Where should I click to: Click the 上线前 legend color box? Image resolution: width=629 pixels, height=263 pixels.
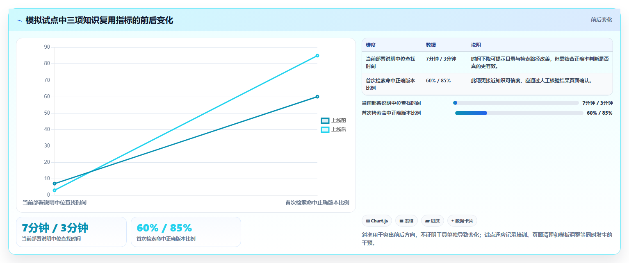tap(325, 120)
